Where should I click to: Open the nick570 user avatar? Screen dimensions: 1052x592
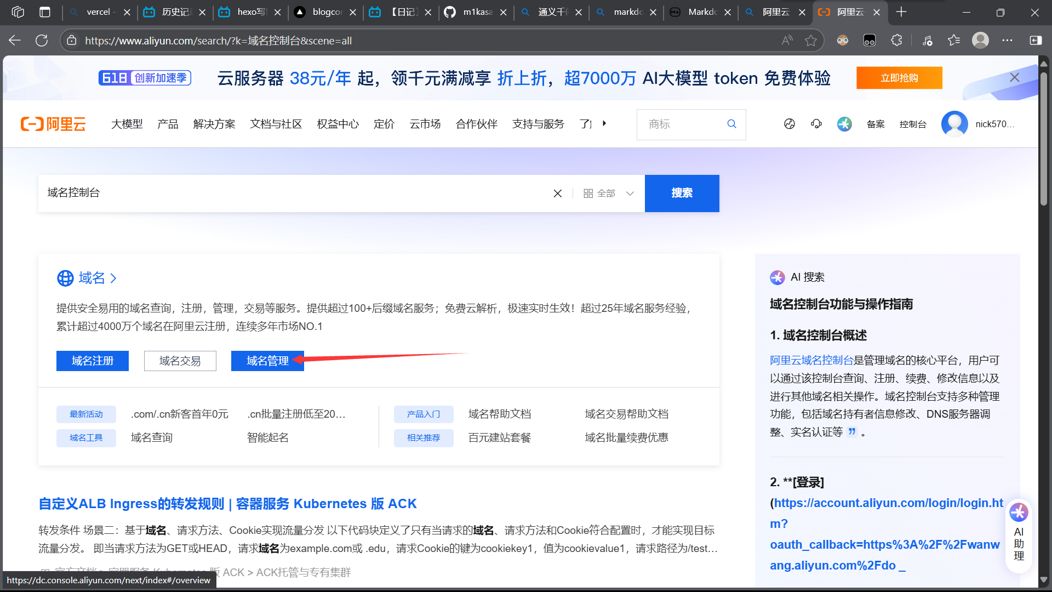click(954, 124)
